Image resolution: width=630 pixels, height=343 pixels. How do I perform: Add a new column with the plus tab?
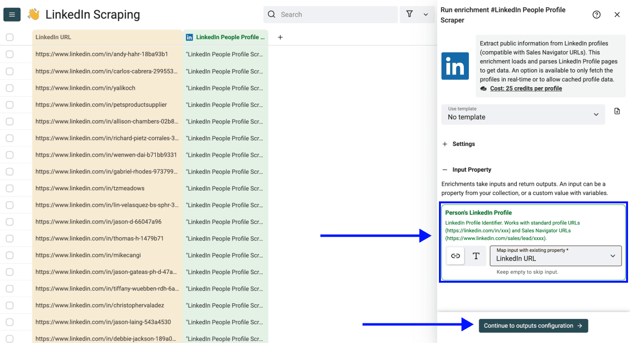(280, 37)
